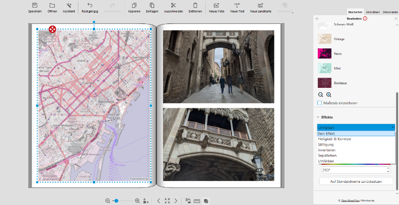
Task: Collapse the Effekte section
Action: [317, 117]
